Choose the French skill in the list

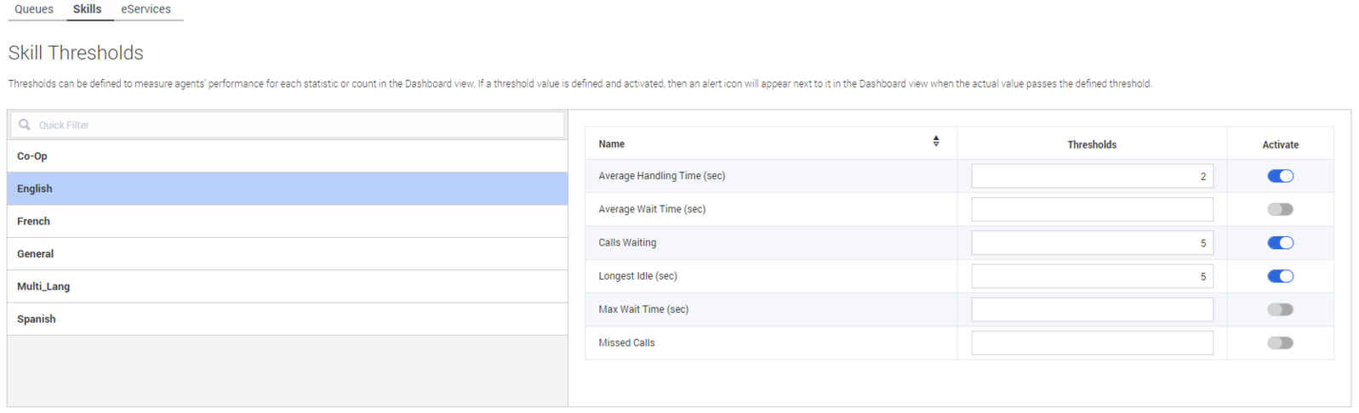[x=288, y=221]
